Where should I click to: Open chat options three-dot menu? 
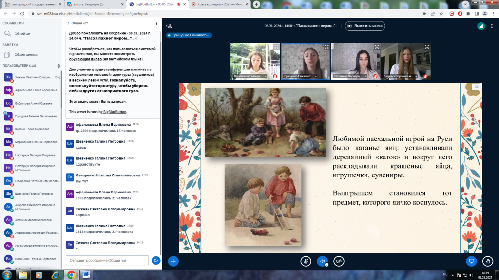click(156, 23)
